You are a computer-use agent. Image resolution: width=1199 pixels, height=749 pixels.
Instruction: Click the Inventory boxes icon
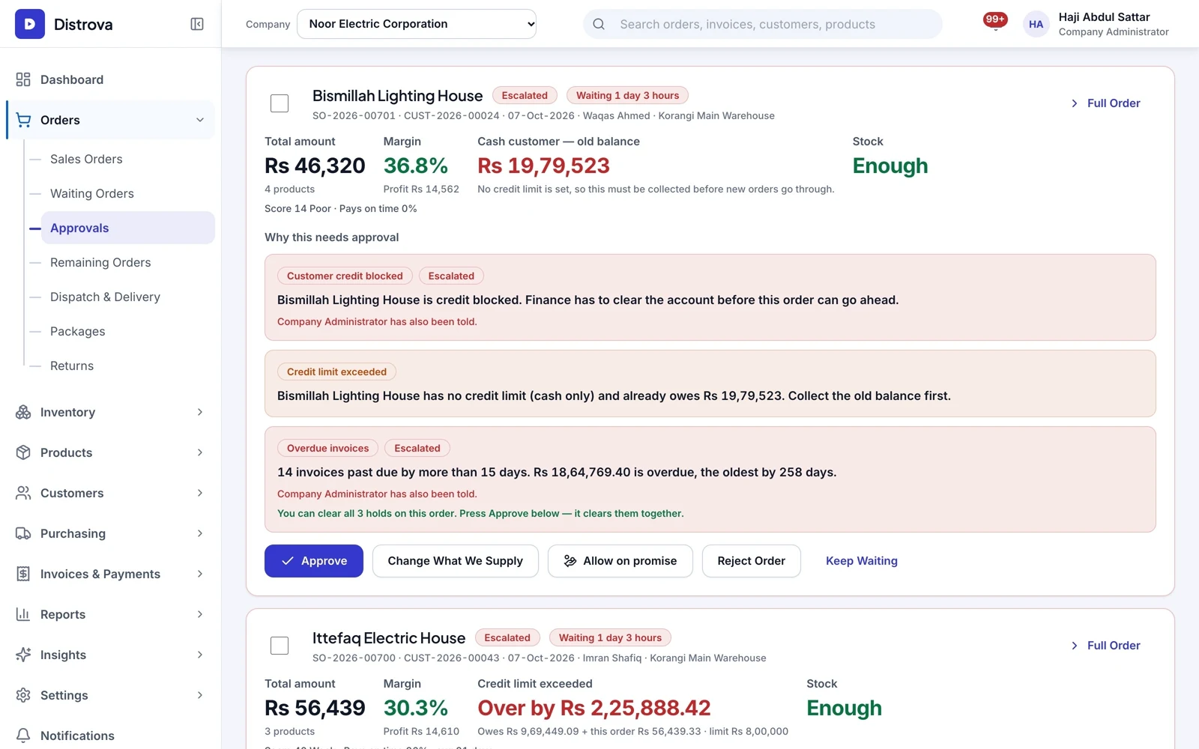23,412
